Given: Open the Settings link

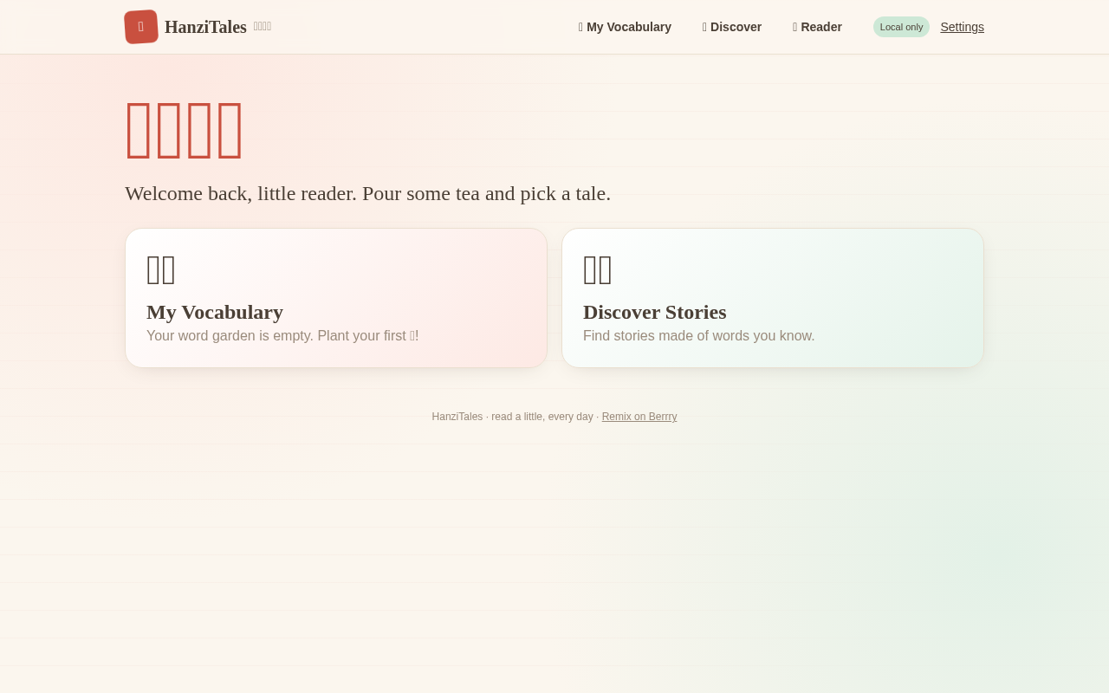Looking at the screenshot, I should tap(962, 27).
